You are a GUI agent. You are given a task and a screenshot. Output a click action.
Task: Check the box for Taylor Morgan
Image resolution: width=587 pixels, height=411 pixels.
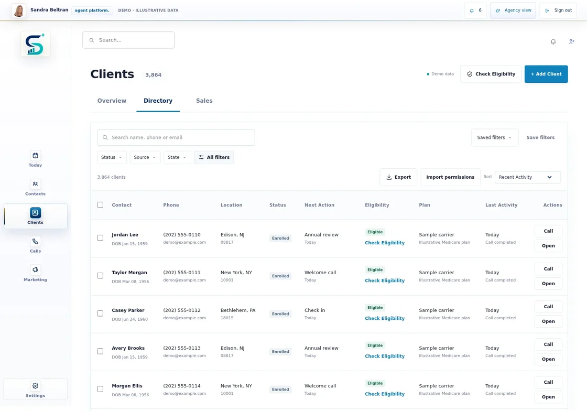click(x=100, y=276)
